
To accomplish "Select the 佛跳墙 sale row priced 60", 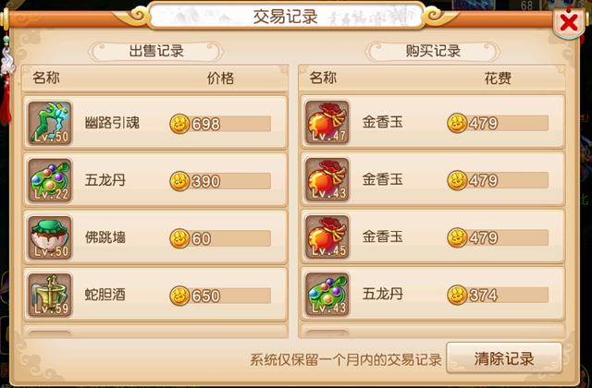I will (x=155, y=237).
